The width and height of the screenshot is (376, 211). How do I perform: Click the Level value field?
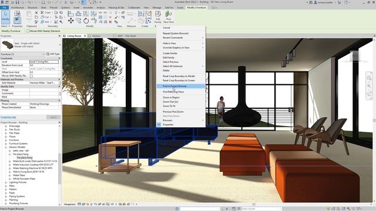44,62
